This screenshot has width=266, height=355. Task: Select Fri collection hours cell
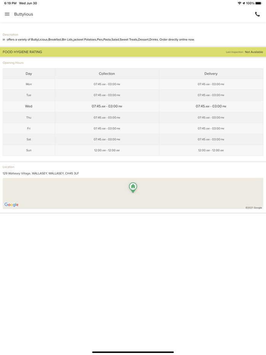pyautogui.click(x=107, y=128)
